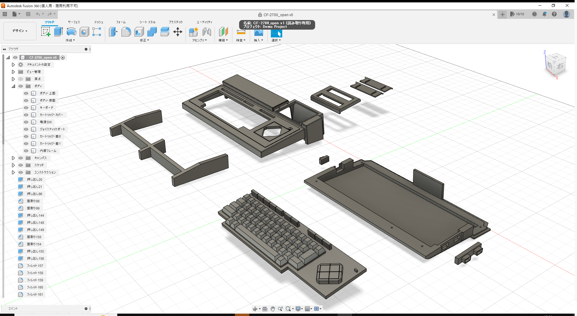Open the Joint tool under アセンブリ
The width and height of the screenshot is (577, 316).
(x=207, y=32)
